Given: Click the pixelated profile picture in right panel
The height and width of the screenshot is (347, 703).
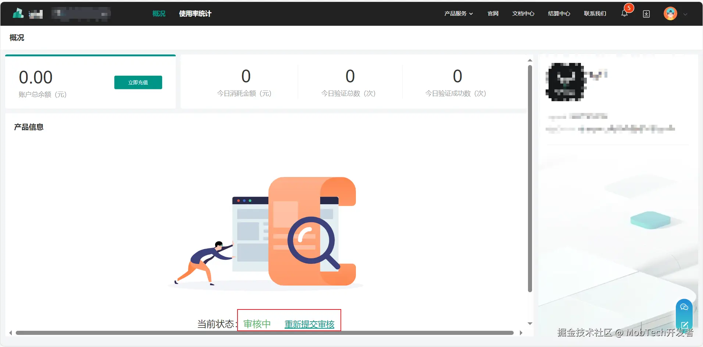Looking at the screenshot, I should (x=565, y=82).
